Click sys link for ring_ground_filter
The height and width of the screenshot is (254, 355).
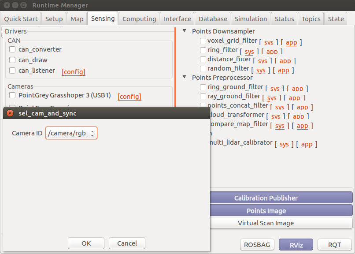pyautogui.click(x=275, y=89)
